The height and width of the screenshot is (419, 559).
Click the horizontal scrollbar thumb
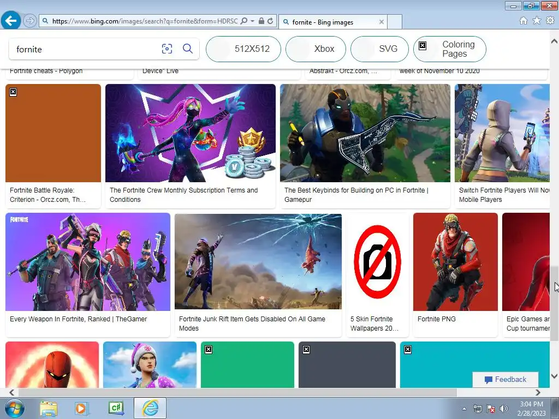237,392
